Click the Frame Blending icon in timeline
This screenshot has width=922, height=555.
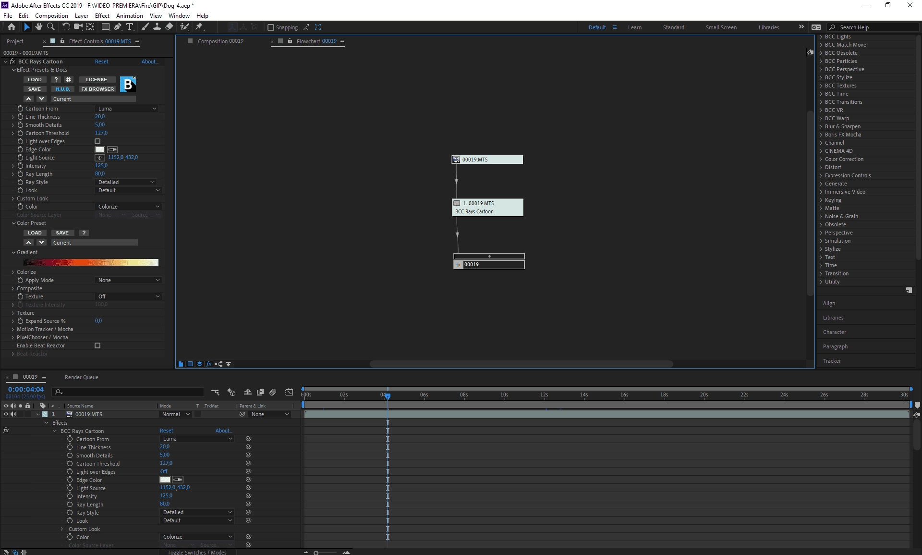[260, 392]
